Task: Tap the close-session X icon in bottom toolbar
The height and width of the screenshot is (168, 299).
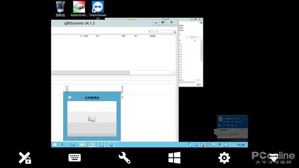Action: pyautogui.click(x=25, y=158)
